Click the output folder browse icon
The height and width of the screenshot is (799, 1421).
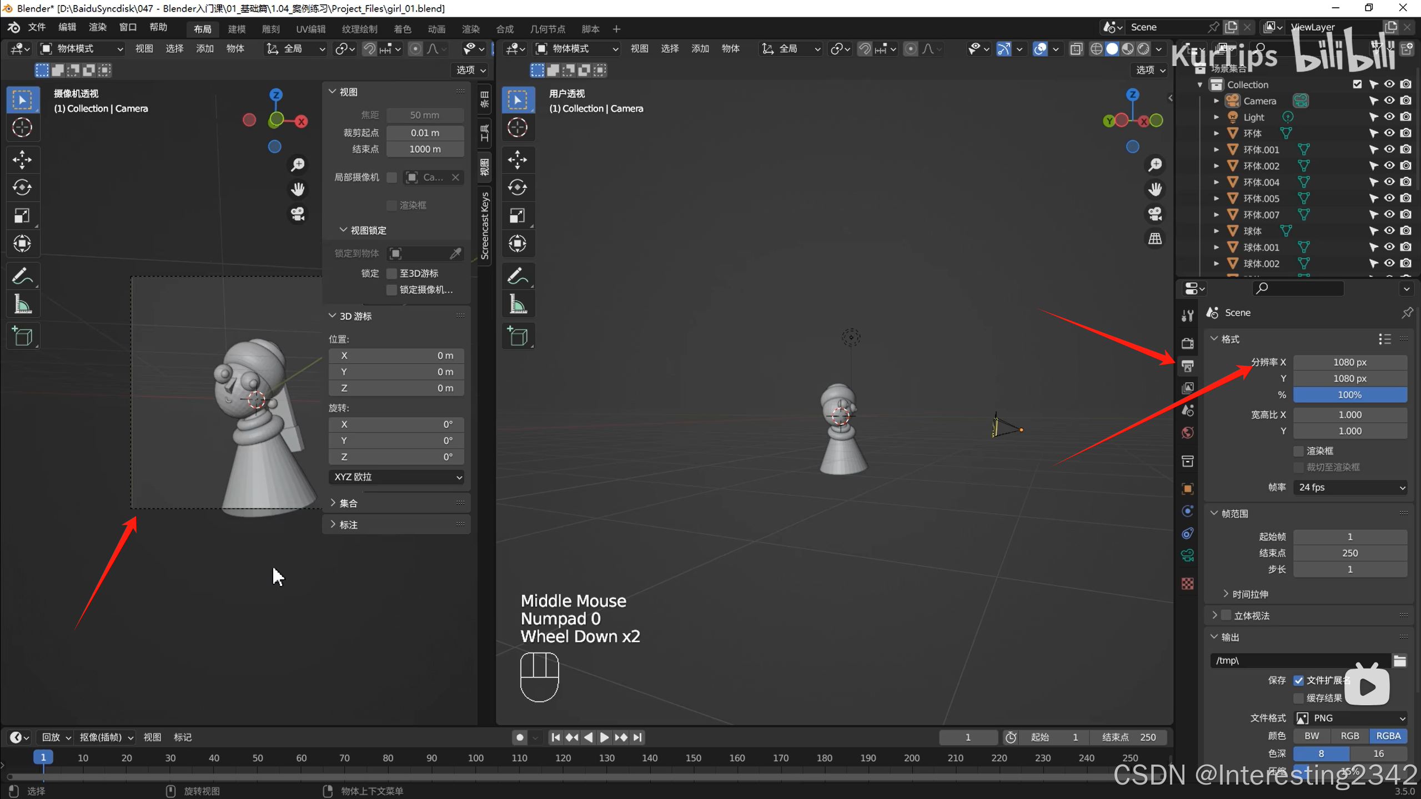click(1400, 660)
